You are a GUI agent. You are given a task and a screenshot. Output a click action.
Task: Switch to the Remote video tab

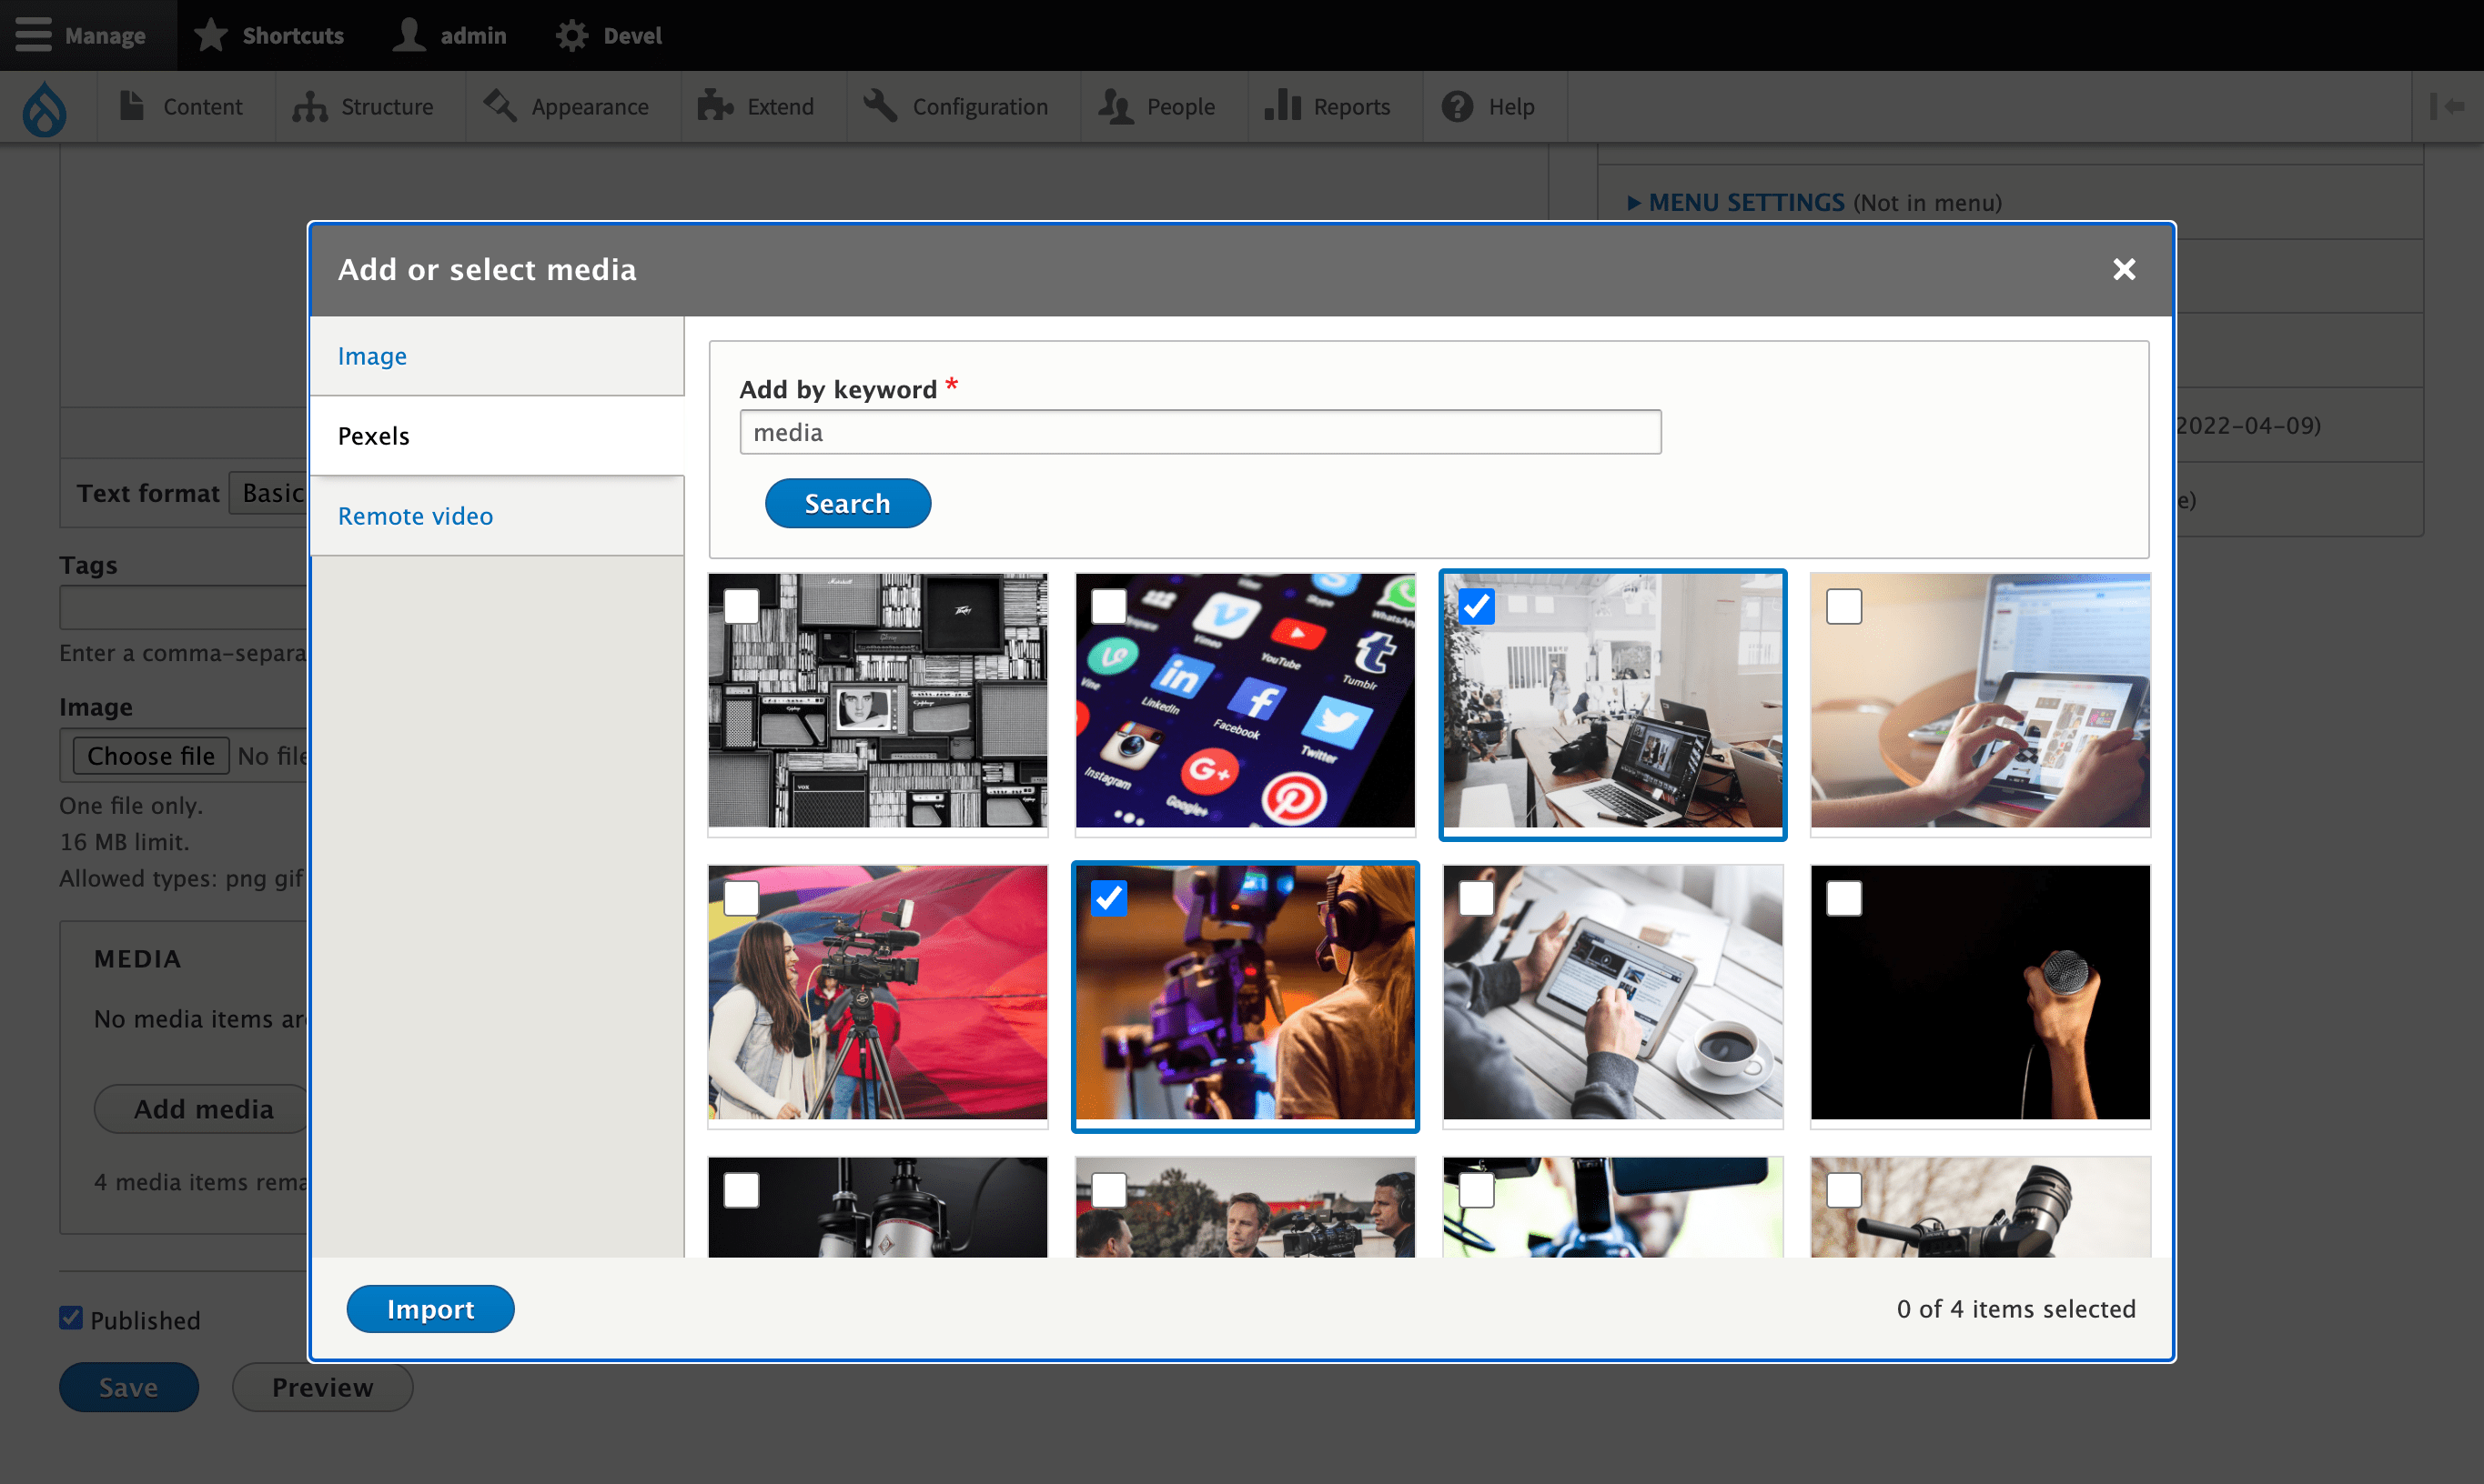tap(415, 516)
